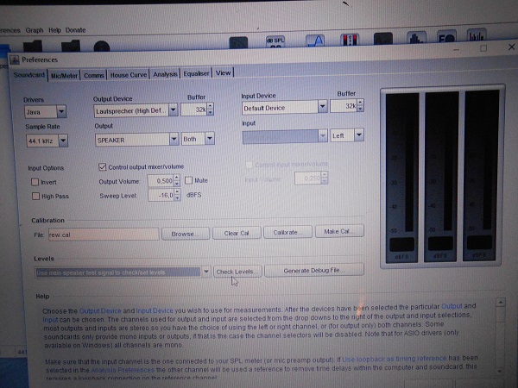518x388 pixels.
Task: Switch to the Analysis tab
Action: 165,74
